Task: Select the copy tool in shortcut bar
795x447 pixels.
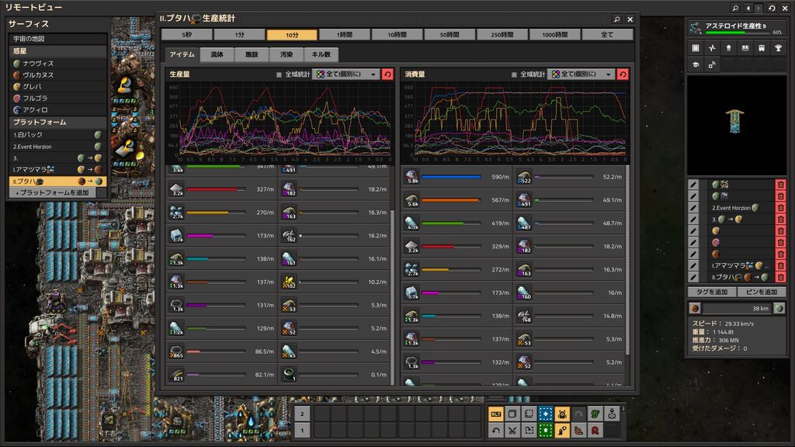Action: pos(512,414)
